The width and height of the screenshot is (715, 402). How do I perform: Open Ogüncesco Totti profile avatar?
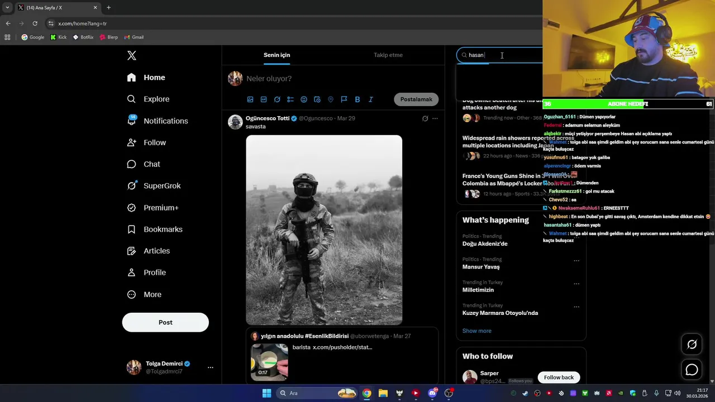pyautogui.click(x=235, y=122)
